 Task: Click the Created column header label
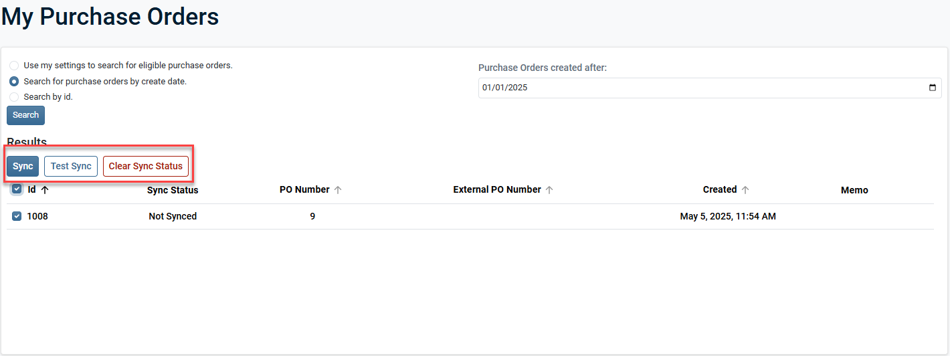click(720, 190)
